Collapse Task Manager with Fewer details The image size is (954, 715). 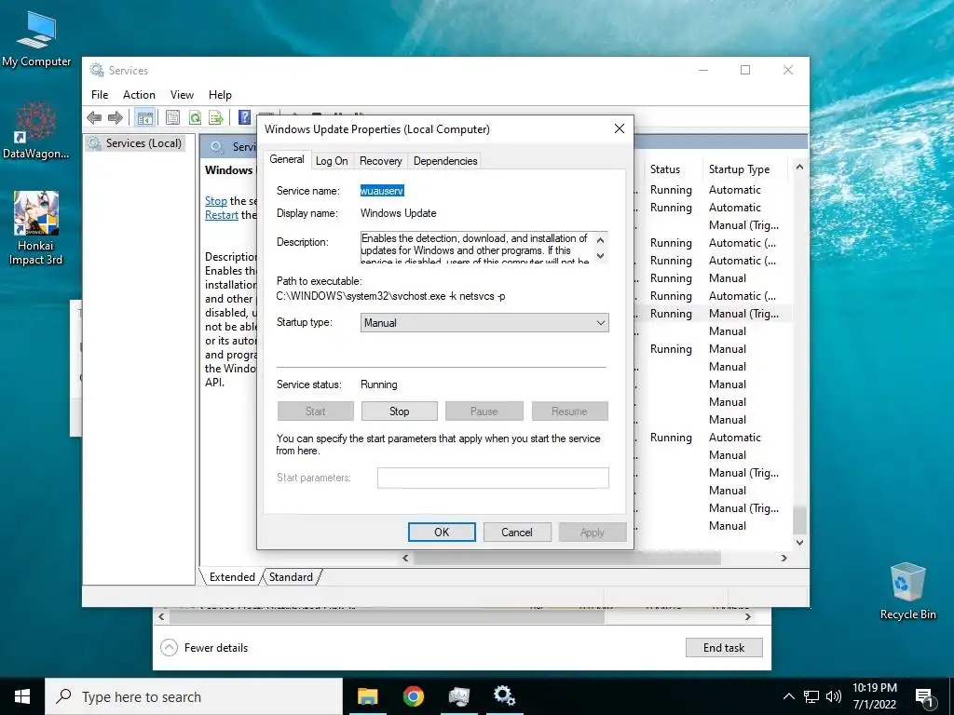204,648
